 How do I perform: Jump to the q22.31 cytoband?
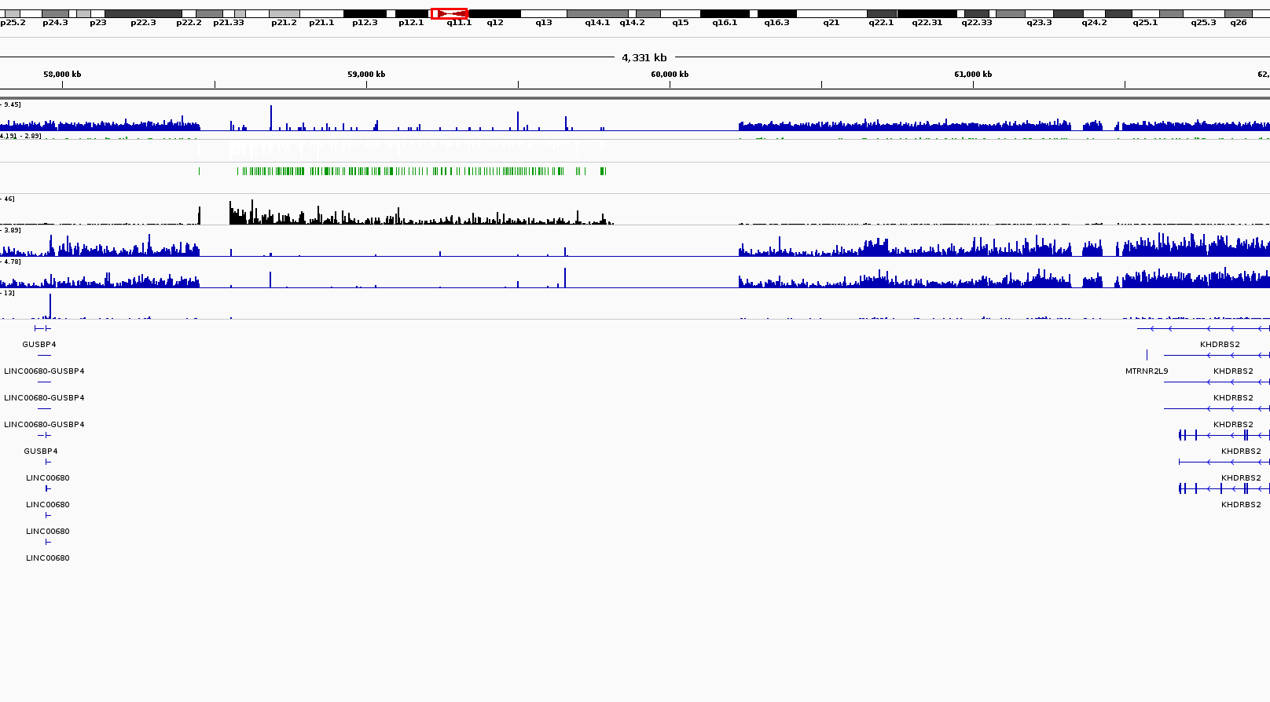pos(927,23)
